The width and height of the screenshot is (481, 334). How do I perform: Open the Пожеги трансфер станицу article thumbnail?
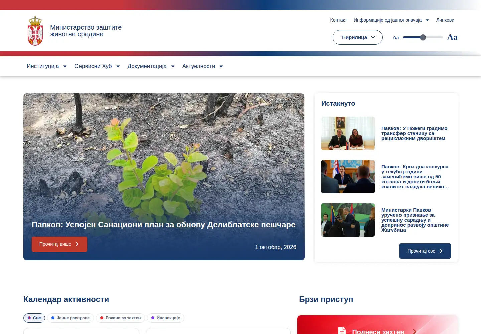tap(348, 133)
